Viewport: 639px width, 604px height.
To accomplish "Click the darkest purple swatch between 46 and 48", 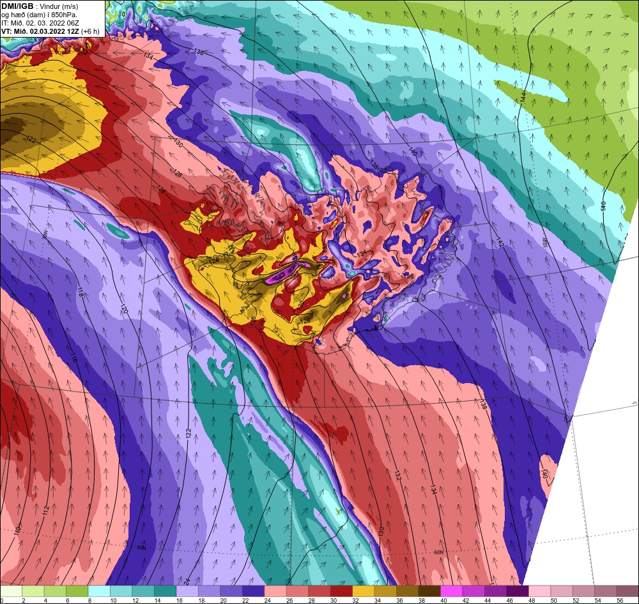I will click(x=518, y=591).
